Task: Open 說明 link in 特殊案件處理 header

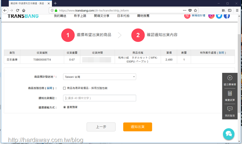Action: pyautogui.click(x=221, y=53)
